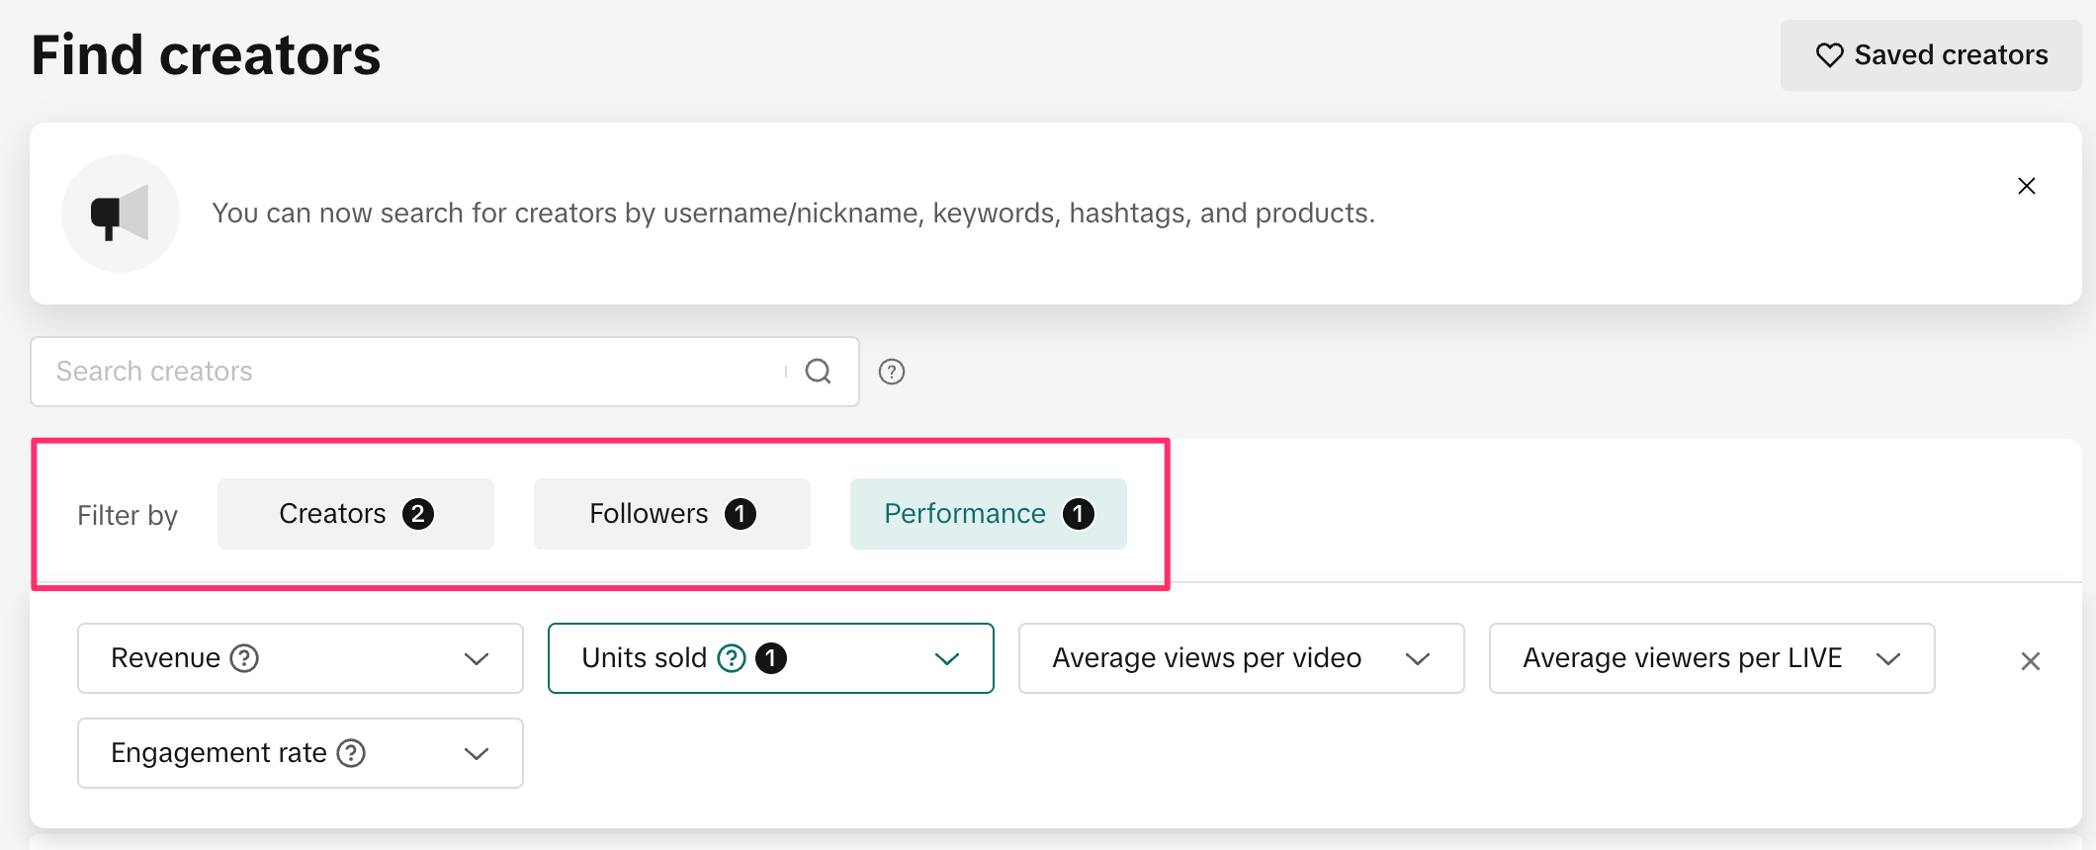Open Average views per video dropdown
This screenshot has width=2096, height=850.
tap(1417, 659)
